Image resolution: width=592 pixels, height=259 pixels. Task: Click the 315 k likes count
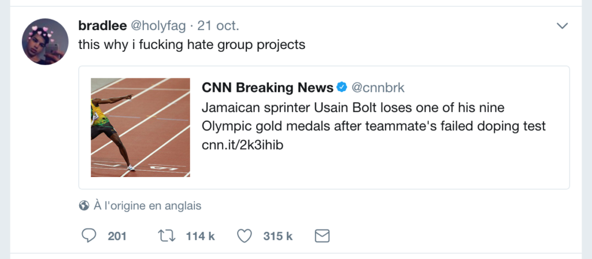coord(278,236)
